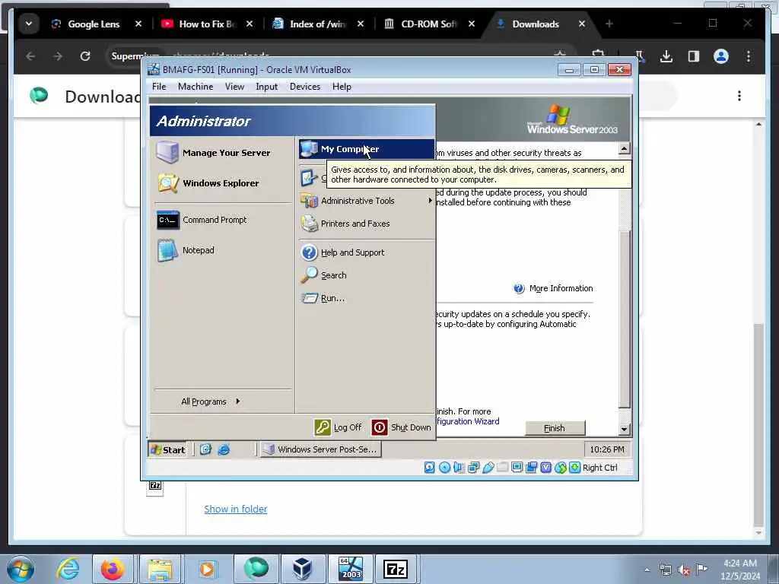Click Show Desktop quick launch icon in guest
This screenshot has height=584, width=779.
coord(205,449)
